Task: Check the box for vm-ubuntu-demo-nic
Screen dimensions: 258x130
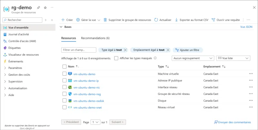Action: [x=64, y=87]
